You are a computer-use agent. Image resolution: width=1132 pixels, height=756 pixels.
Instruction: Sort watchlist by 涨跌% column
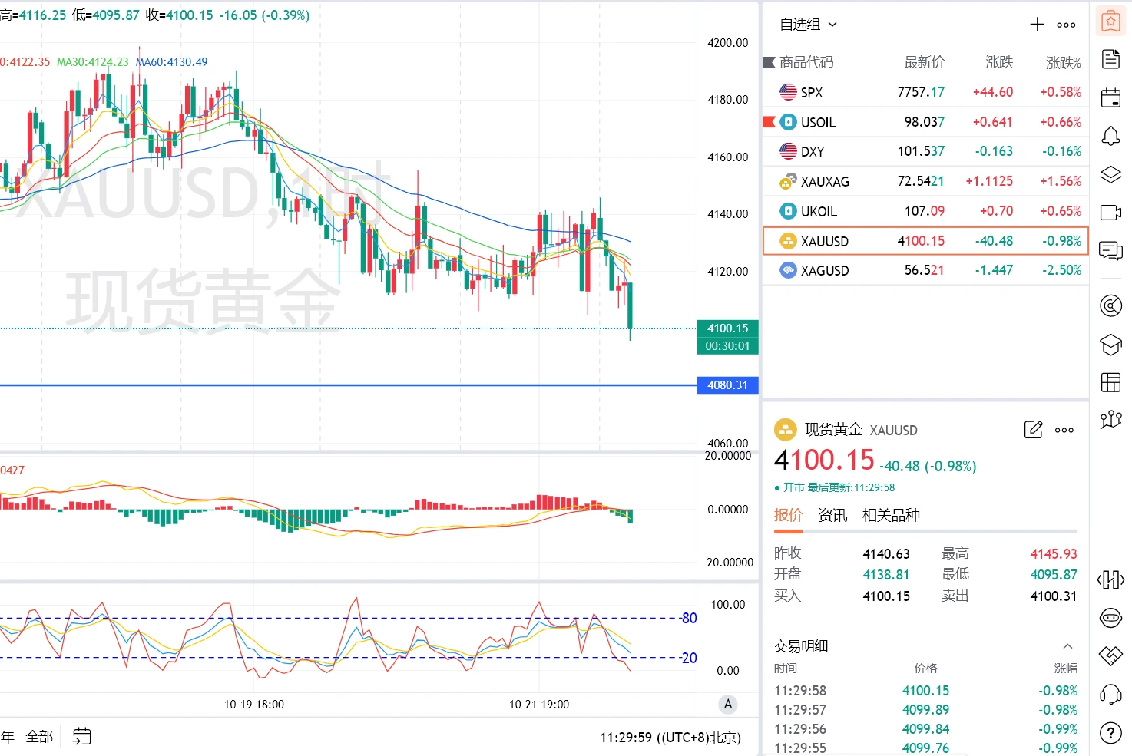pos(1063,62)
